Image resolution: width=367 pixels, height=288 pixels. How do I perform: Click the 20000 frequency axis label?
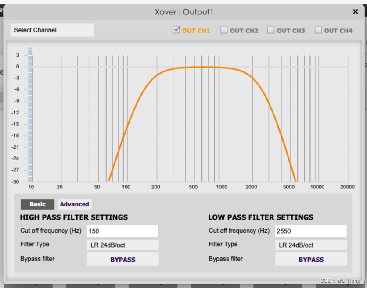[x=347, y=187]
